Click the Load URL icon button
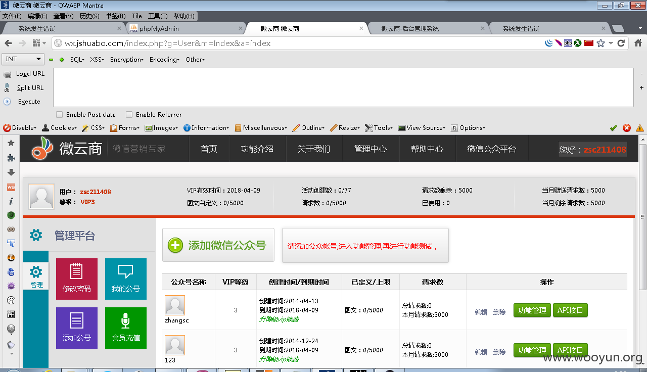 pyautogui.click(x=7, y=74)
